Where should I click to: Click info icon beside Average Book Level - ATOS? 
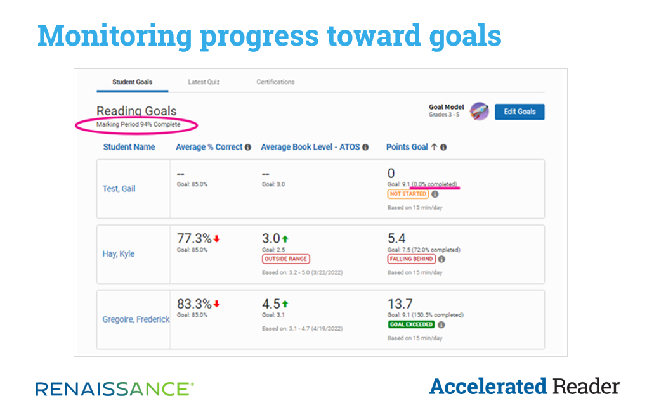365,147
